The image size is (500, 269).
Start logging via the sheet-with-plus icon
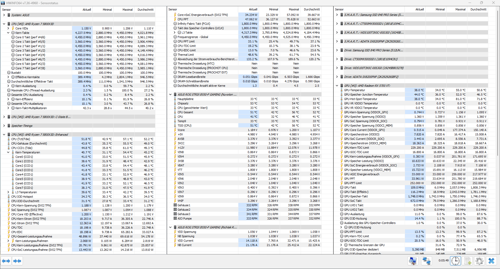467,261
